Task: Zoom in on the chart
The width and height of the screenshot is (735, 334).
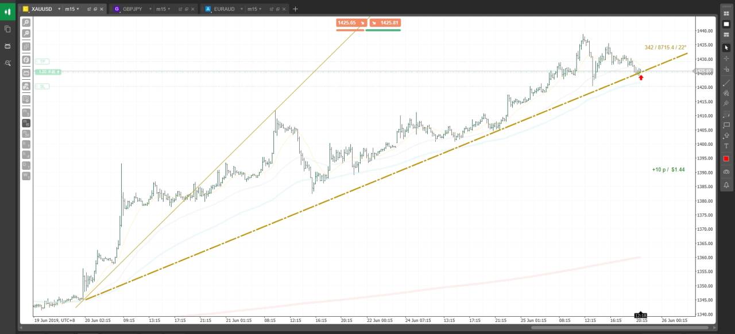Action: [x=26, y=23]
